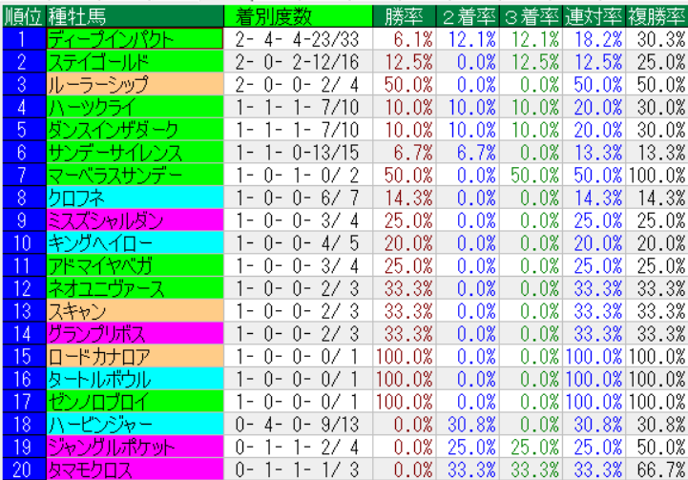Image resolution: width=688 pixels, height=480 pixels.
Task: Click ステイゴールド 複勝率 value 25.0%
Action: [657, 62]
